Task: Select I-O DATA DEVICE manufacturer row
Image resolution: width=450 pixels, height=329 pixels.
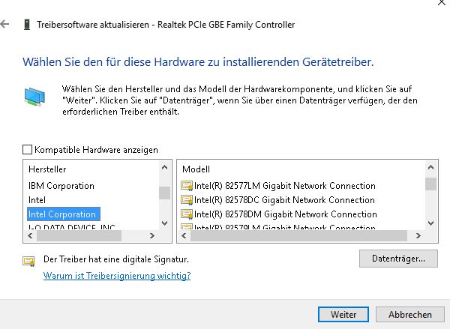Action: coord(72,227)
